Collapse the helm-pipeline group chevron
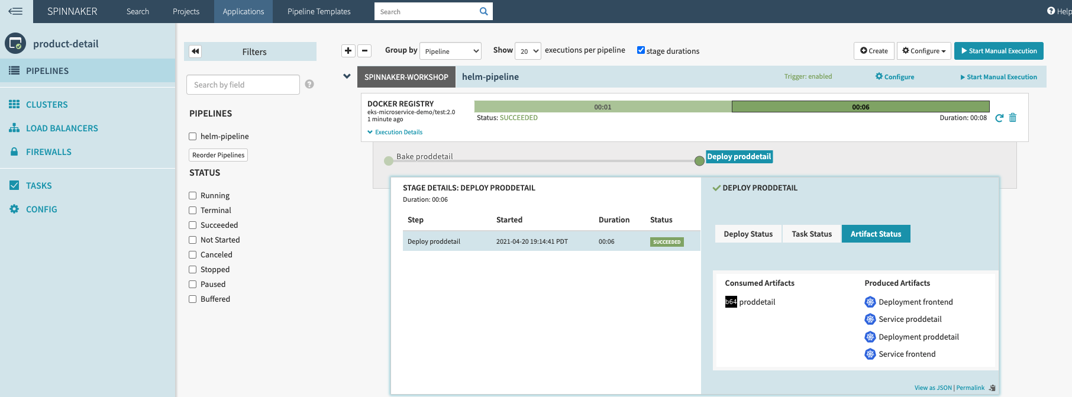 [347, 76]
